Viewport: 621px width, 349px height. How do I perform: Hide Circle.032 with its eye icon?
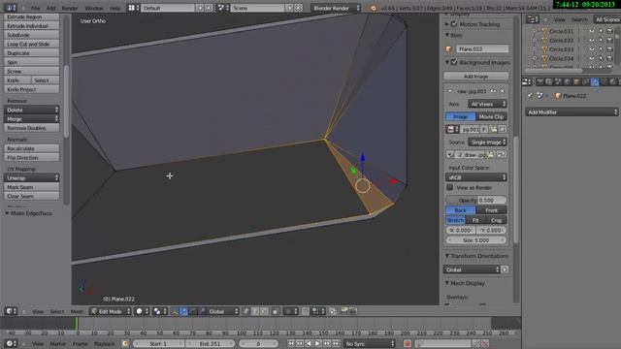pos(592,40)
